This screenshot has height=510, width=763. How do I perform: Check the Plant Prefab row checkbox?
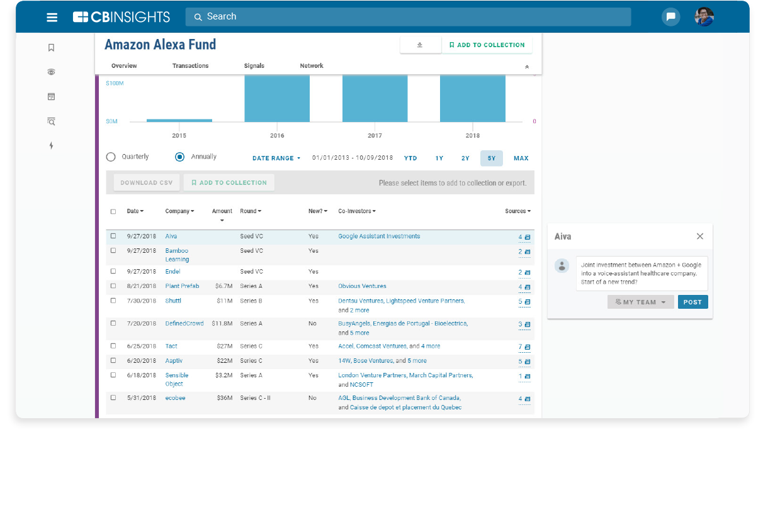pos(113,285)
